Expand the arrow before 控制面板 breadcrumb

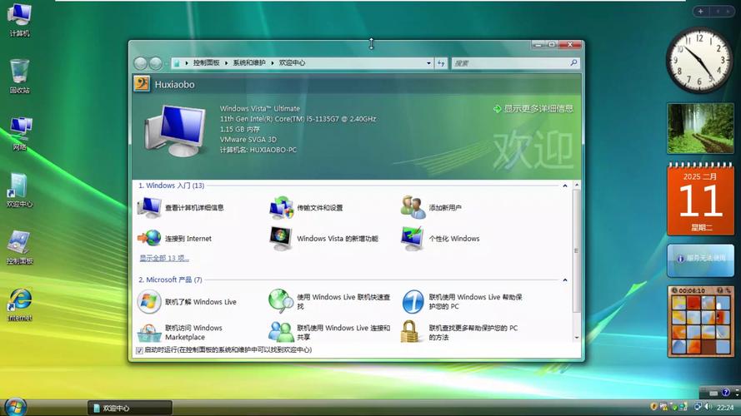pos(187,62)
